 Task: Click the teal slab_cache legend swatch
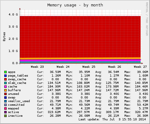(5, 83)
